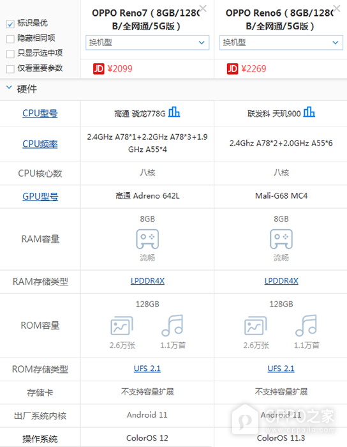Open the CPU型号 parameter link
Viewport: 347px width, 447px height.
click(x=40, y=113)
